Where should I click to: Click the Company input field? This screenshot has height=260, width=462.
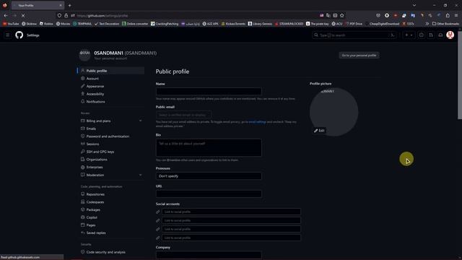[x=209, y=255]
